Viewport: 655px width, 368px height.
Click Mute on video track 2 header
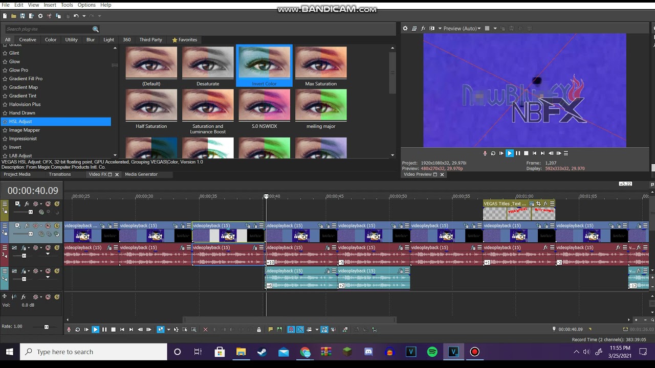(48, 225)
